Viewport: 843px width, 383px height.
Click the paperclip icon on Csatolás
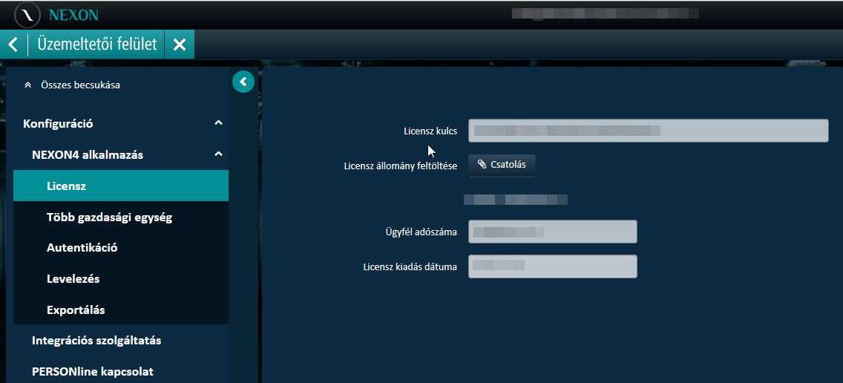pos(482,165)
